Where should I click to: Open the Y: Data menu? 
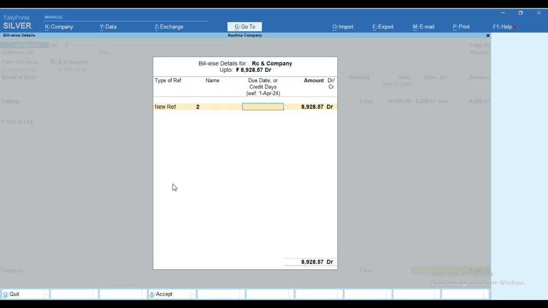pyautogui.click(x=108, y=27)
